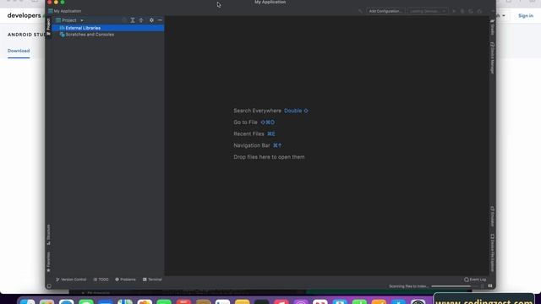Screen dimensions: 541x304
Task: Open the Loading Devices dropdown
Action: click(427, 11)
